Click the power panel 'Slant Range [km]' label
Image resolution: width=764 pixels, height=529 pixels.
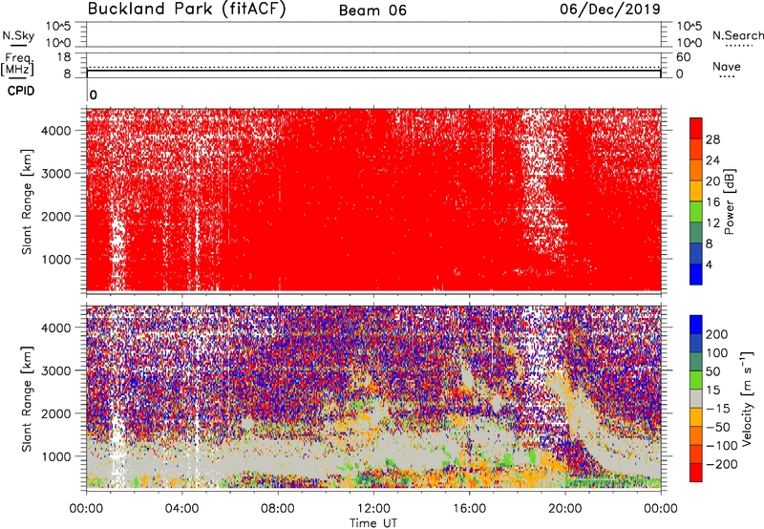tap(27, 201)
